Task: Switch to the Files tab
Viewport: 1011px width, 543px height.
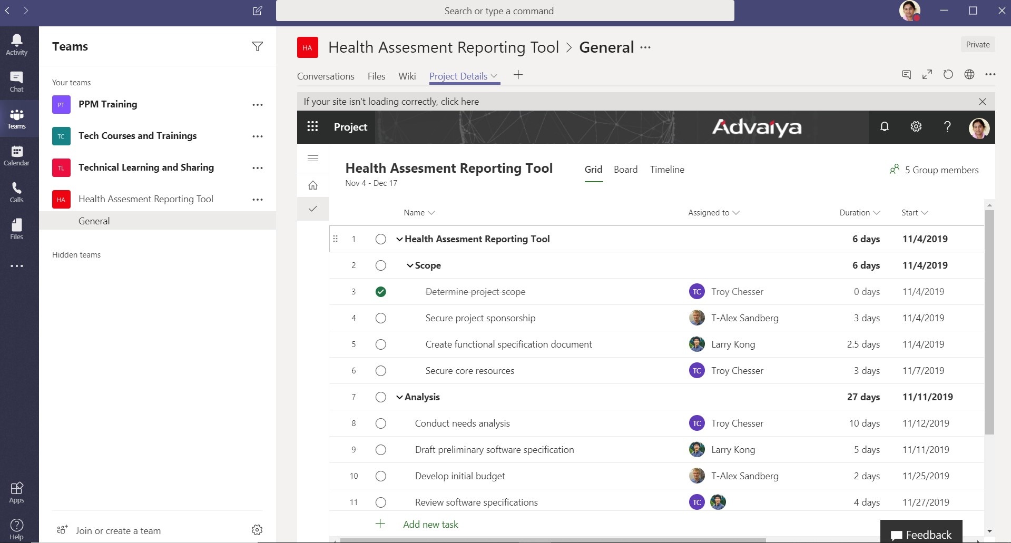Action: click(x=376, y=76)
